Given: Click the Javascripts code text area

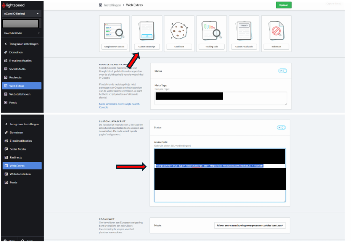Looking at the screenshot, I should click(x=219, y=195).
